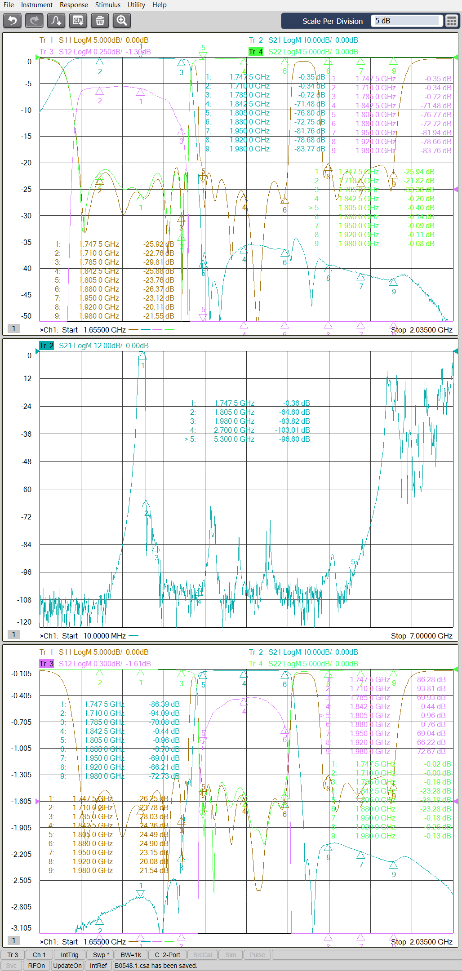Toggle the IntRef status button
Viewport: 462px width, 971px height.
click(98, 966)
